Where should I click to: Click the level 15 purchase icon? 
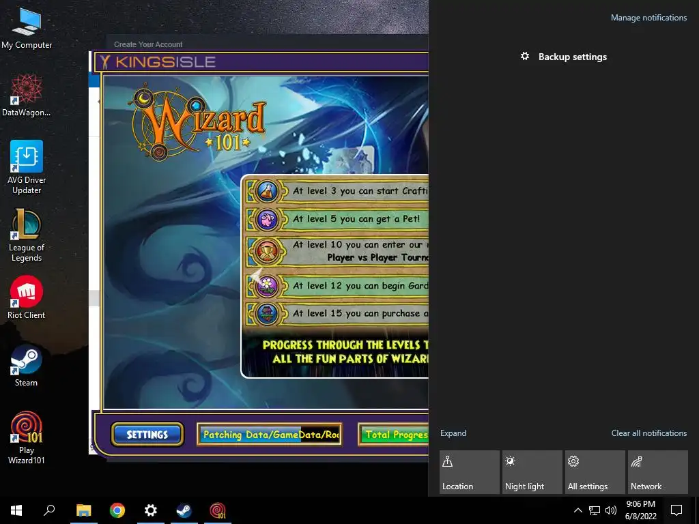click(268, 314)
